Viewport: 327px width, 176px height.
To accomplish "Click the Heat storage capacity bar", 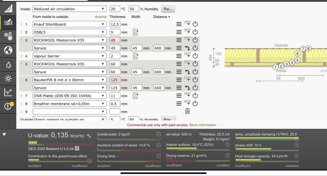I will (267, 160).
